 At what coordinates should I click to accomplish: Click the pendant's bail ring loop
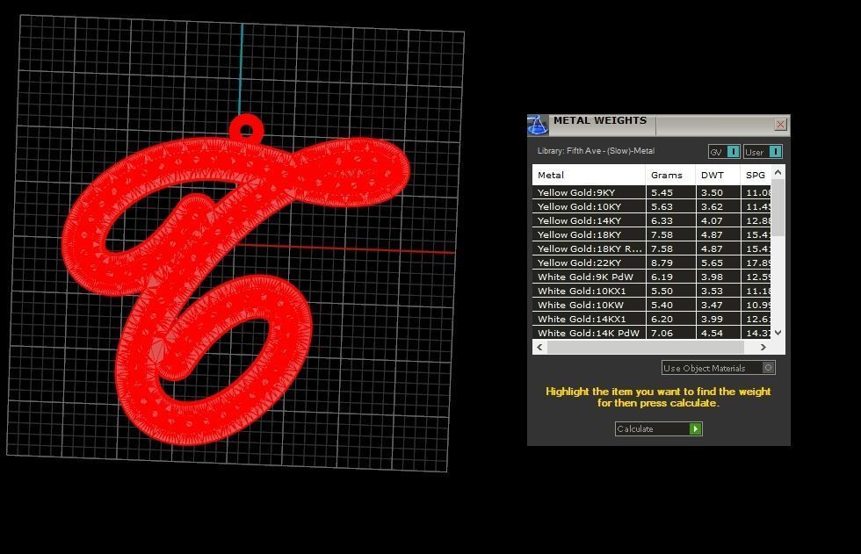[x=247, y=130]
